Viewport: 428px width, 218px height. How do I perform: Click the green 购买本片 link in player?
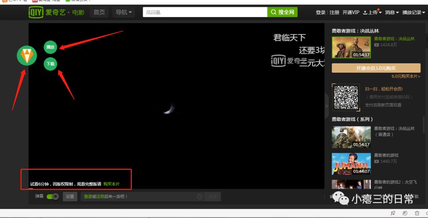pyautogui.click(x=111, y=184)
